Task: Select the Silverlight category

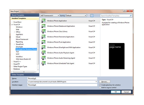Action: pyautogui.click(x=19, y=47)
